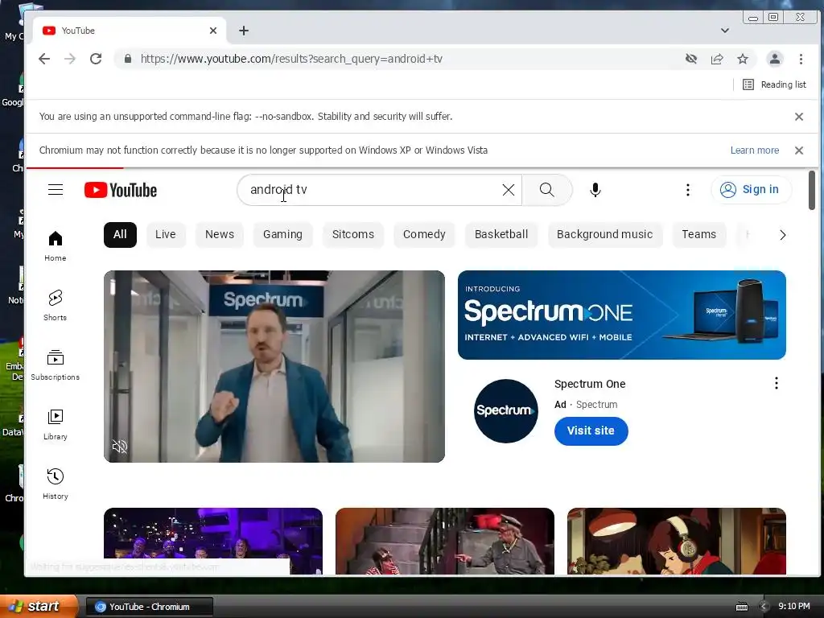Select the Basketball filter chip
This screenshot has width=824, height=618.
501,234
